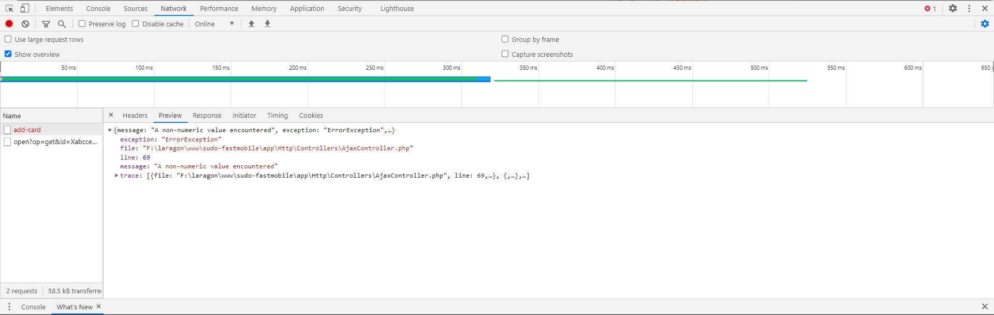
Task: Toggle the device toolbar icon
Action: (x=24, y=8)
